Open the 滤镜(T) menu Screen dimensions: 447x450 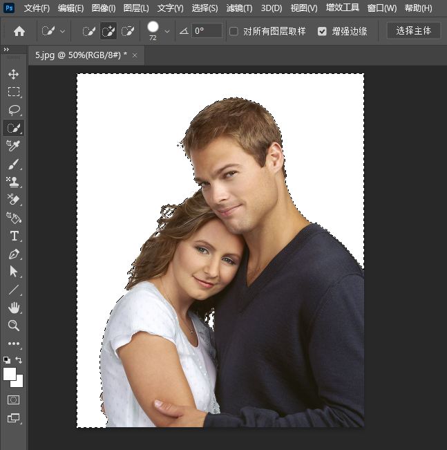tap(239, 8)
